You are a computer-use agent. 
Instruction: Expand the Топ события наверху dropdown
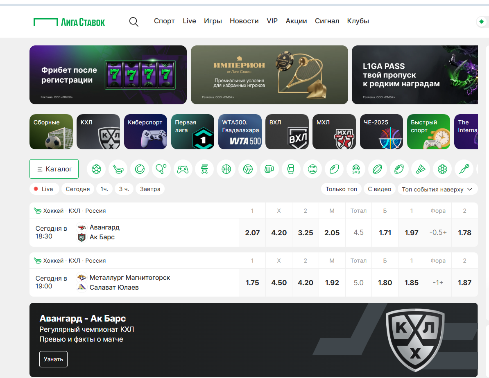(437, 189)
